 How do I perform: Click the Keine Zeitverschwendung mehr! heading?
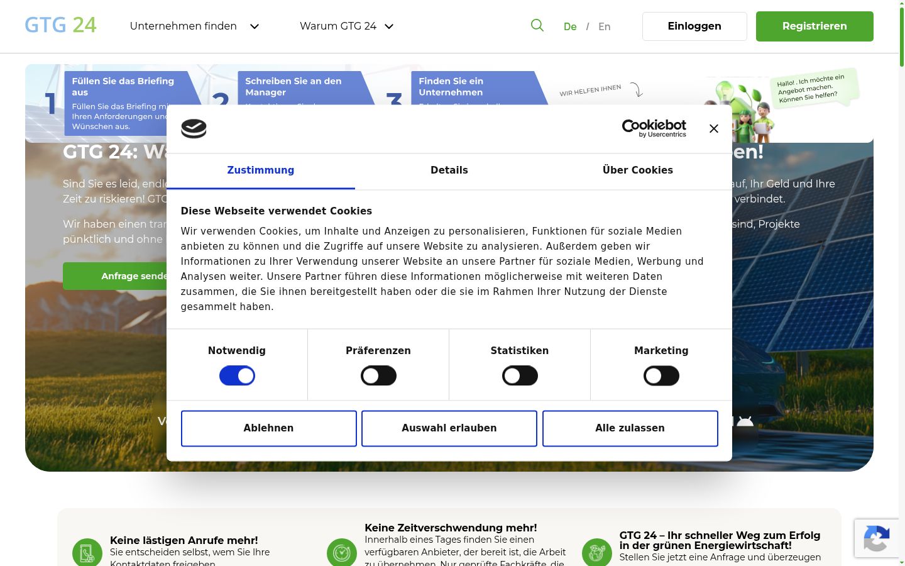click(x=451, y=528)
